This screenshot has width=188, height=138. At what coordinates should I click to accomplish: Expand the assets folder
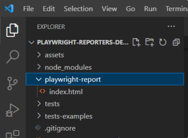click(54, 55)
